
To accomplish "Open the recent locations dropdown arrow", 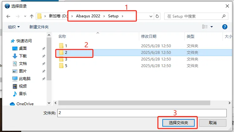I will tap(25, 16).
